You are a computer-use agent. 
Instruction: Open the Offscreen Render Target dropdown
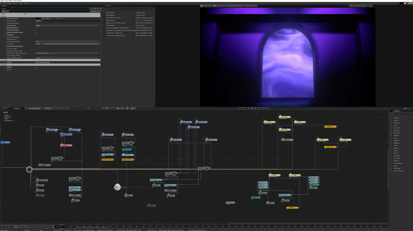click(x=68, y=58)
